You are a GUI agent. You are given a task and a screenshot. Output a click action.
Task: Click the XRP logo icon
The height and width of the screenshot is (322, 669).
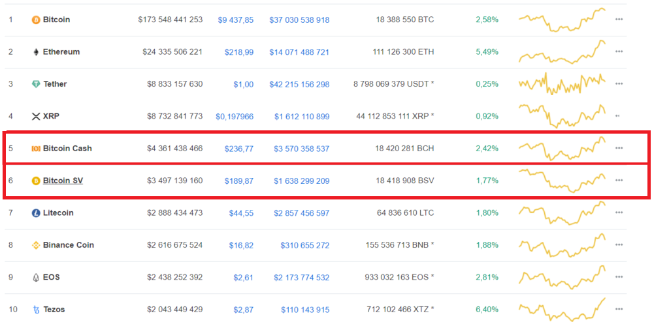(x=36, y=116)
